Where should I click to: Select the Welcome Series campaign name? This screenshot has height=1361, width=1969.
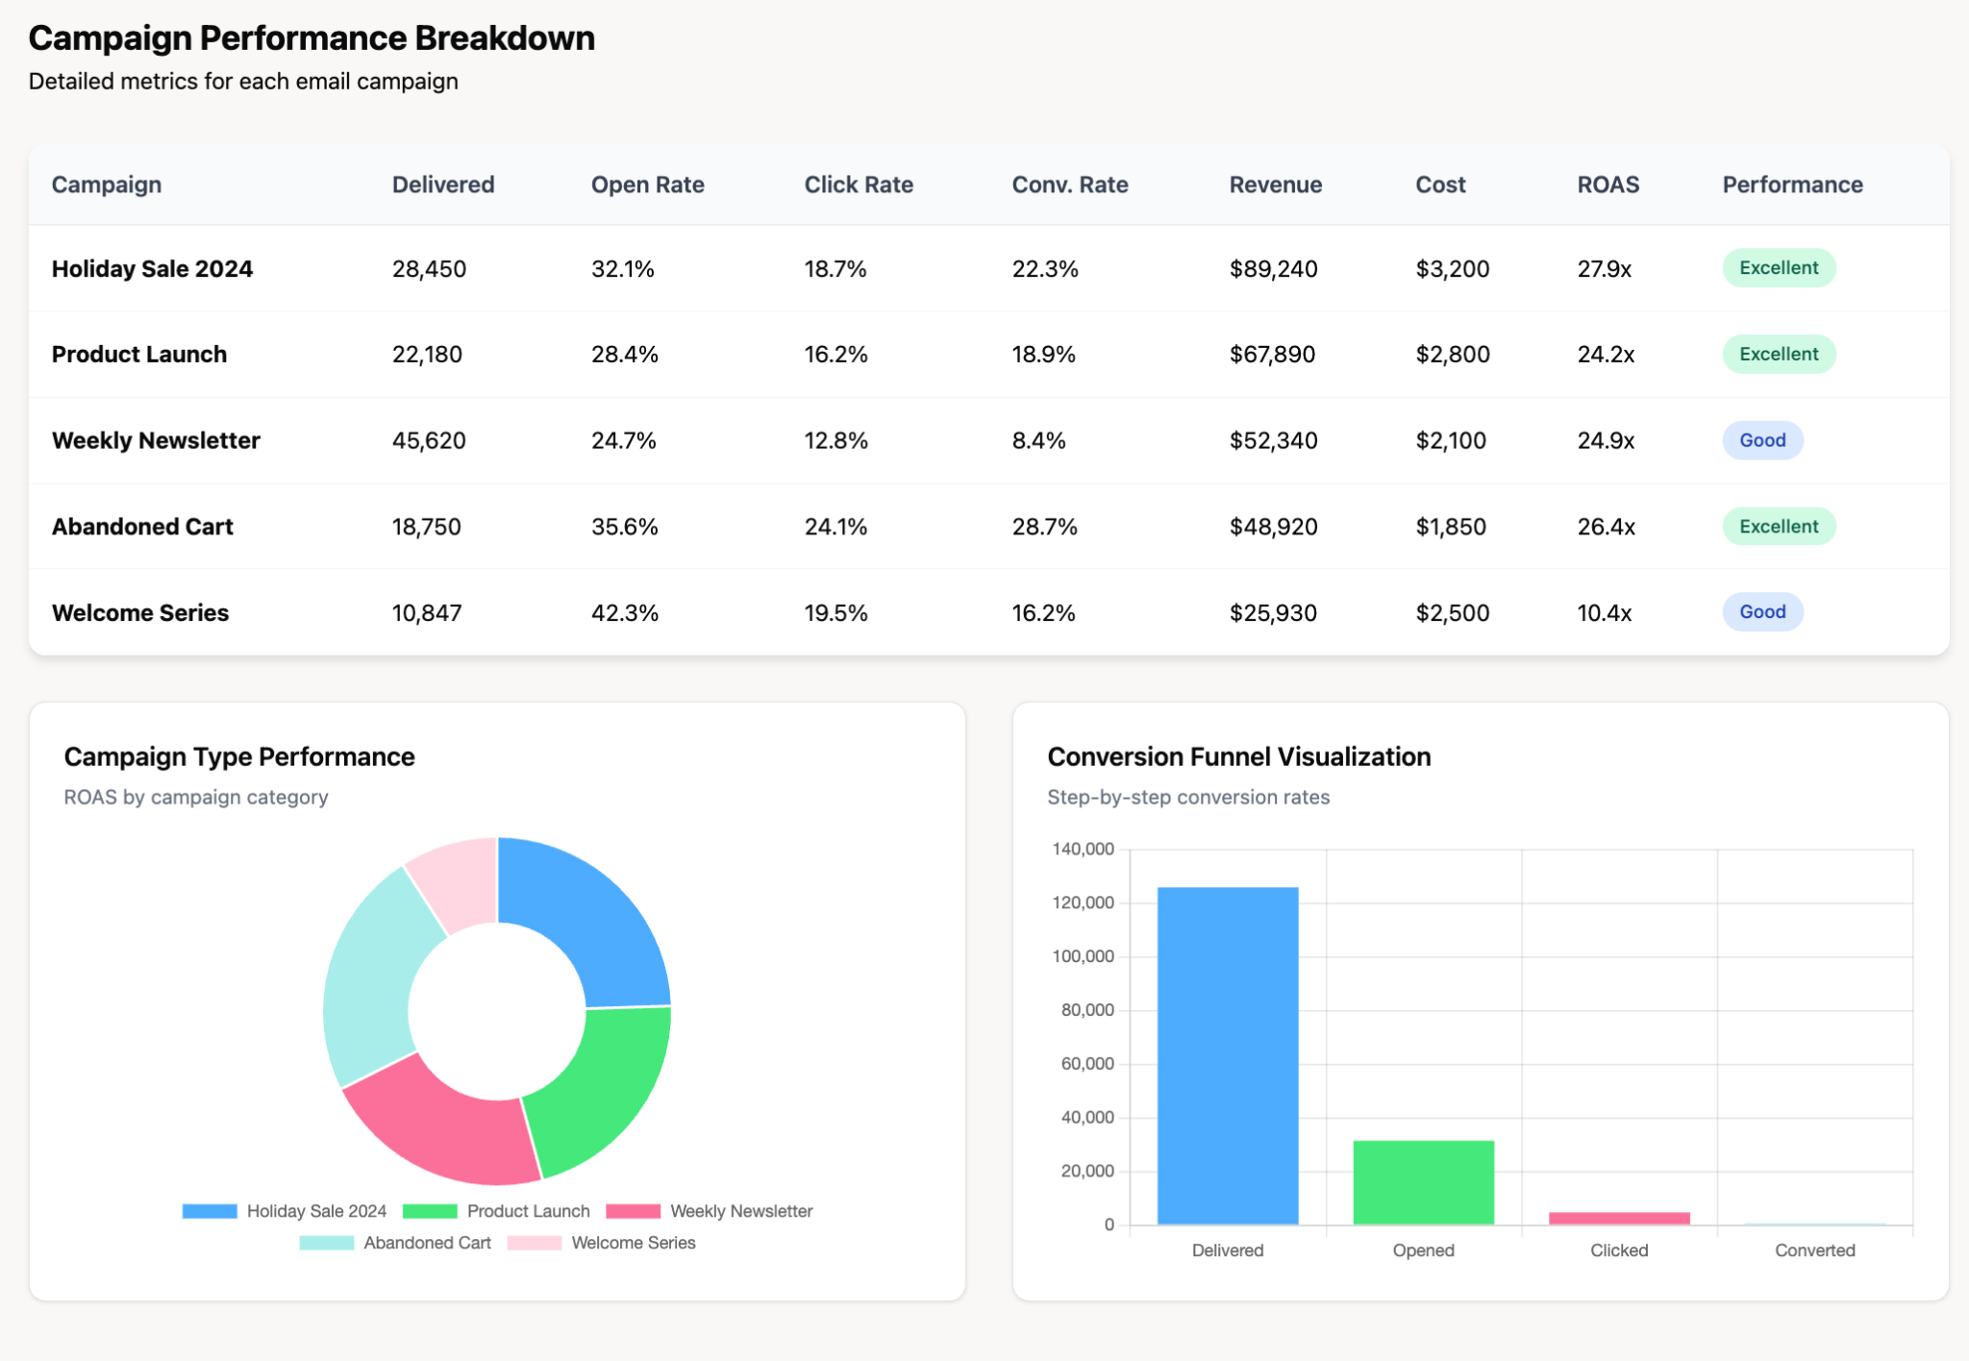140,613
